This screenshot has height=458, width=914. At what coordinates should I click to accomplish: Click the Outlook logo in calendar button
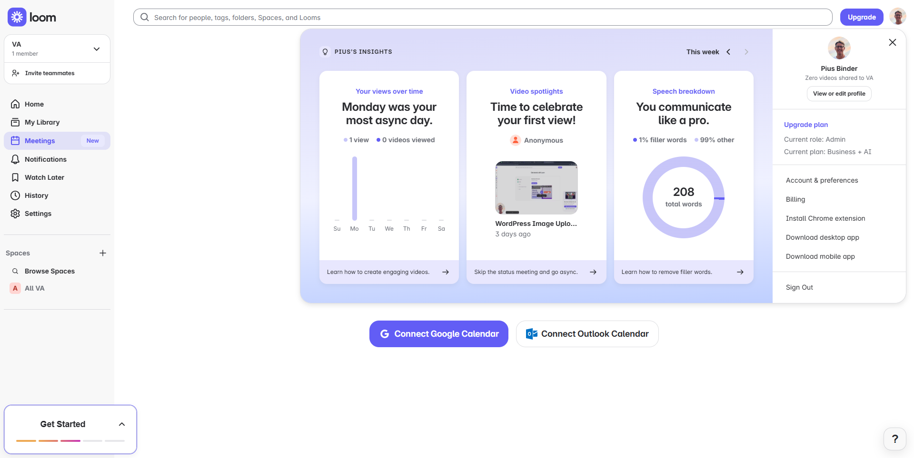click(x=532, y=334)
